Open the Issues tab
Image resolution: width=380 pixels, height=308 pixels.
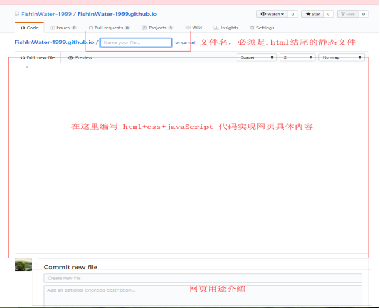click(63, 28)
